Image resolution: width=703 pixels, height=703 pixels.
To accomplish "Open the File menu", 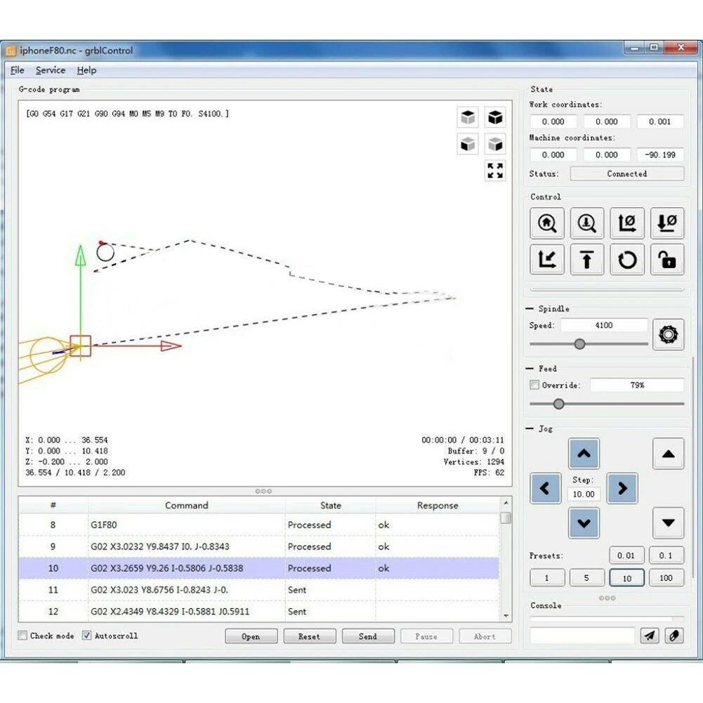I will (x=18, y=70).
